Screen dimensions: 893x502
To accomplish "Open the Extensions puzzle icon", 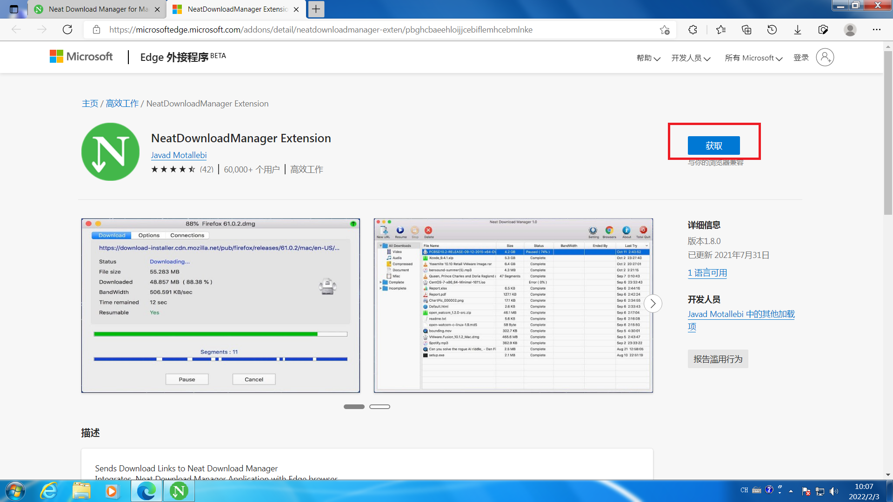I will [x=693, y=30].
